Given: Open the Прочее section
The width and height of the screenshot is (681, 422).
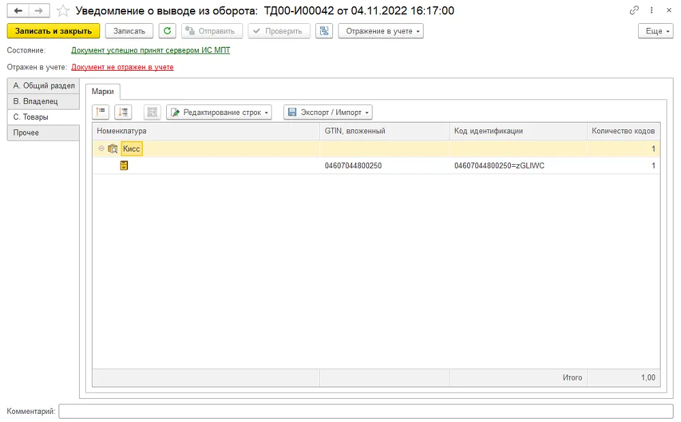Looking at the screenshot, I should tap(44, 133).
